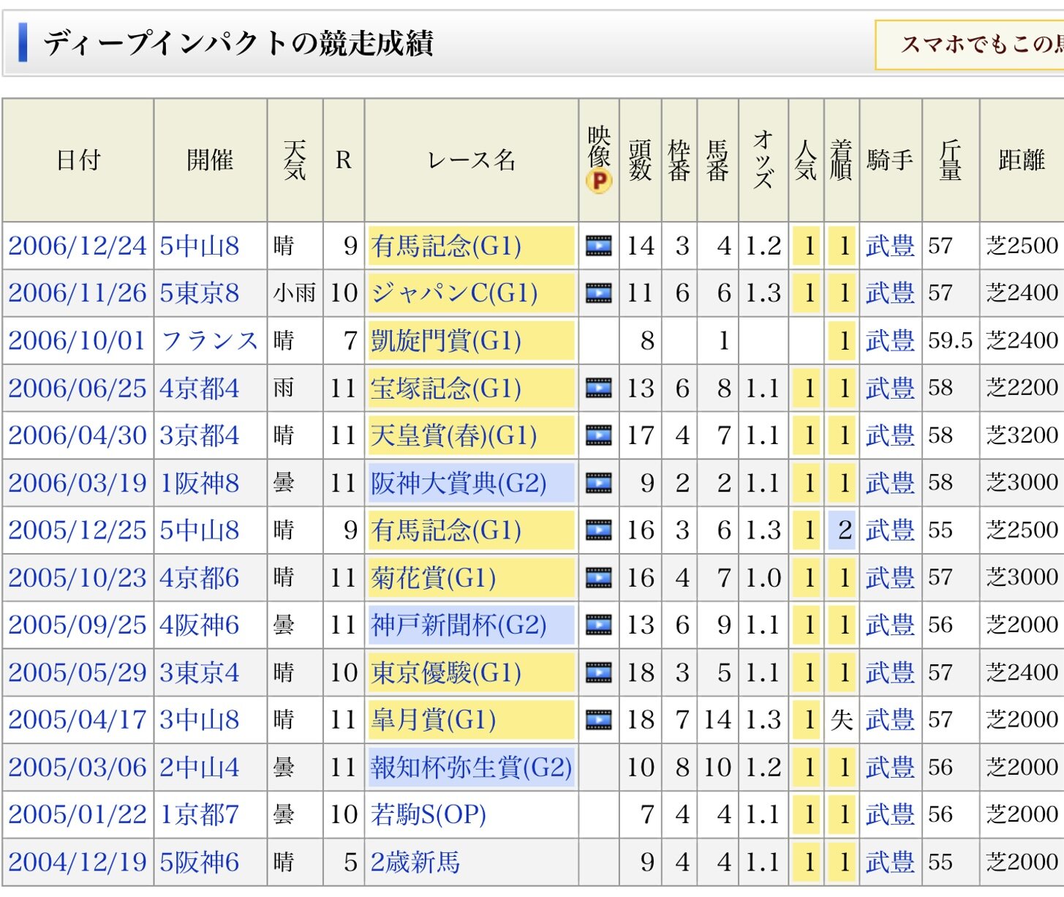Screen dimensions: 1064x897
Task: Watch video for 菊花賞(G1) race
Action: pos(598,578)
